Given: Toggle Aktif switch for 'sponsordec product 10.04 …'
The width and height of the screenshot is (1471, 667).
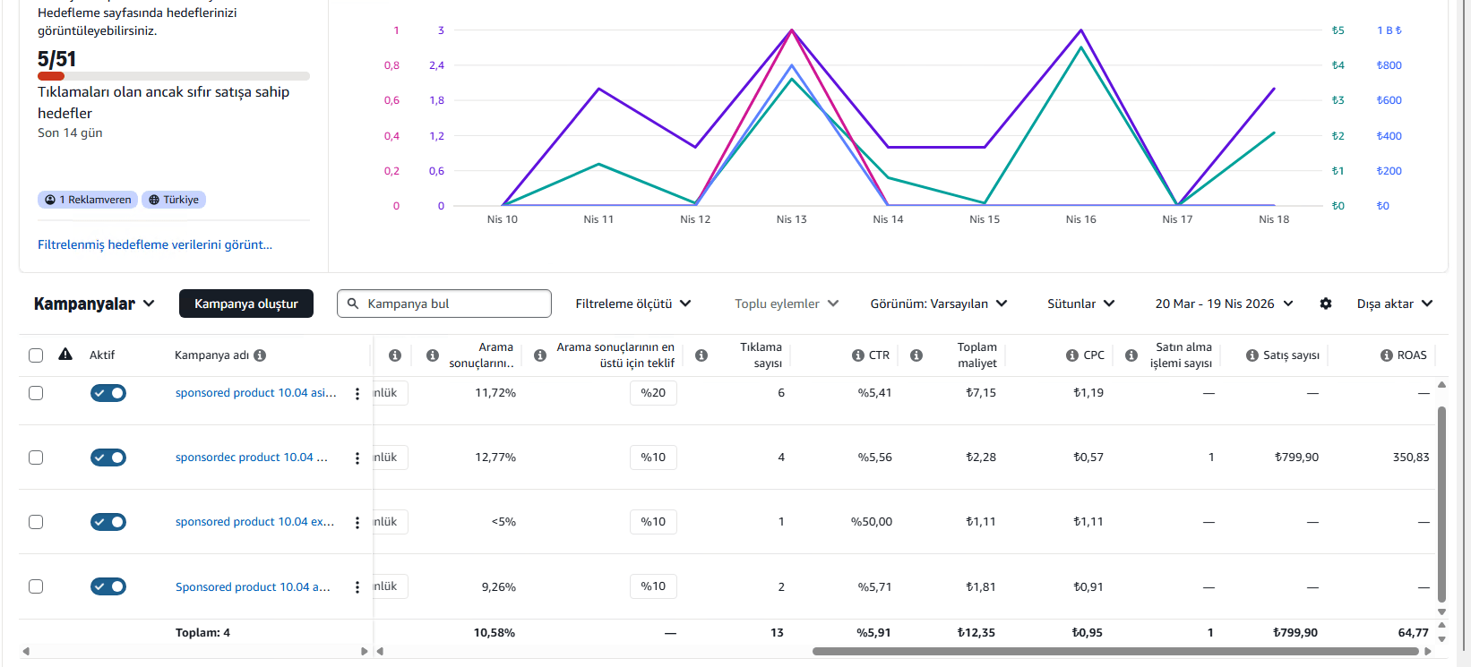Looking at the screenshot, I should [108, 457].
